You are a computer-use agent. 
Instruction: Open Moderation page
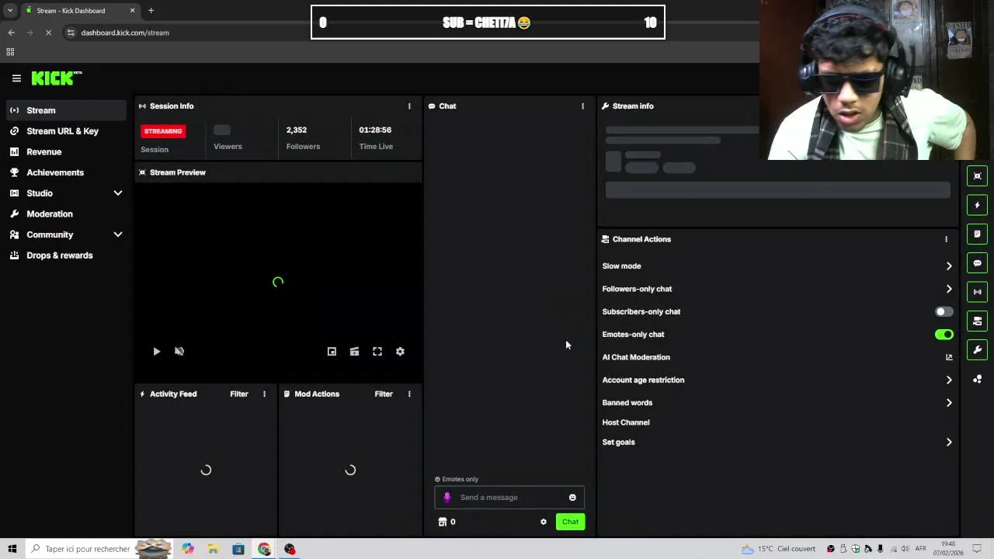(x=65, y=214)
